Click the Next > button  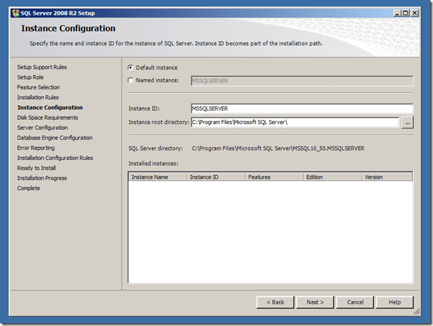[315, 302]
